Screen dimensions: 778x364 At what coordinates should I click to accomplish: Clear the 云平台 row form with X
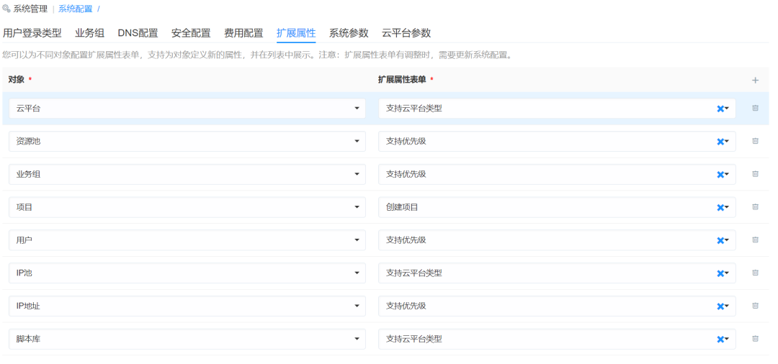coord(720,109)
